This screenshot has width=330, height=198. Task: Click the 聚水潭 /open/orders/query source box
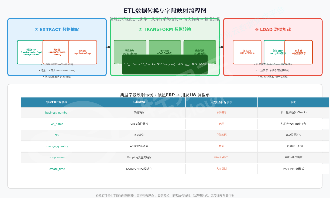coord(56,52)
